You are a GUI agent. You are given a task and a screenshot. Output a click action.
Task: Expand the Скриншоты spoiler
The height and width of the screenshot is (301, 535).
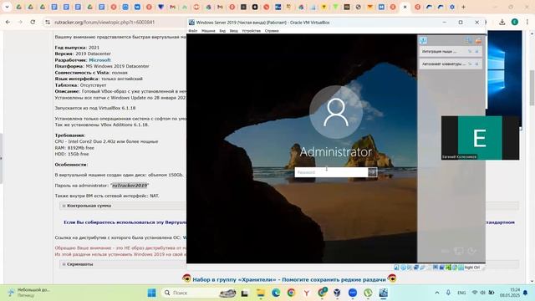80,264
